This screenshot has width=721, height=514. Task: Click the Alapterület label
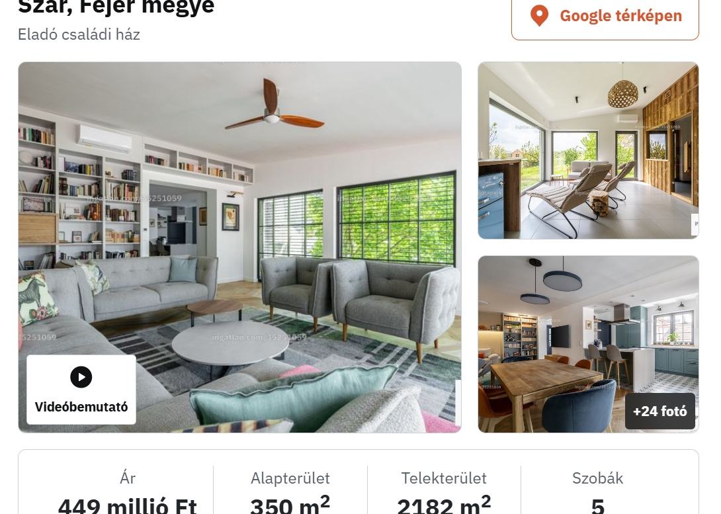[290, 478]
